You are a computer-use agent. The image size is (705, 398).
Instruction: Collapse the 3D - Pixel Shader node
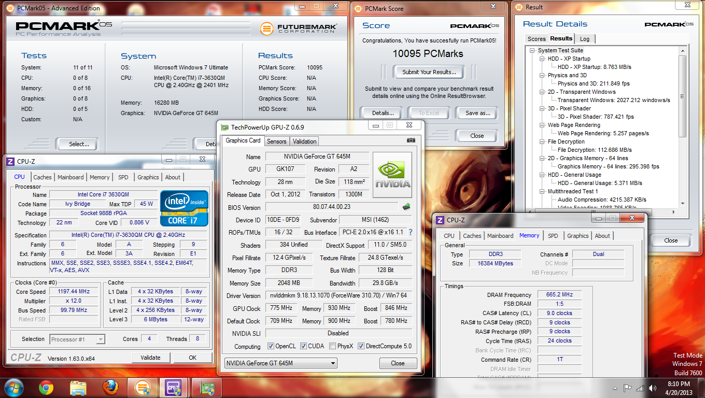click(542, 109)
